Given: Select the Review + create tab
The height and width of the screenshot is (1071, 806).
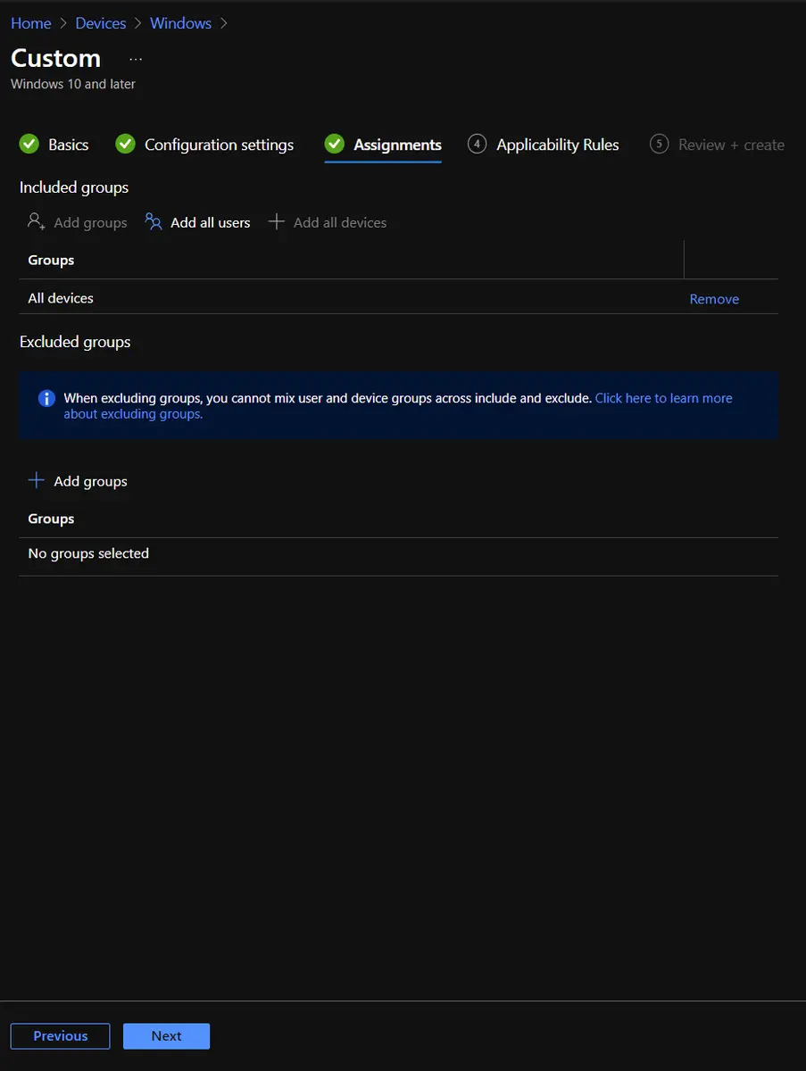Looking at the screenshot, I should pyautogui.click(x=730, y=145).
